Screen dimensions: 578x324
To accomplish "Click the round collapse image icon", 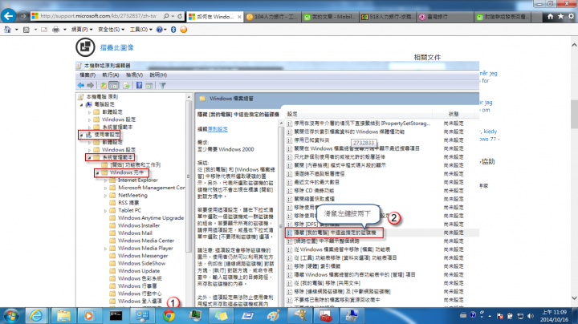I will pos(85,47).
